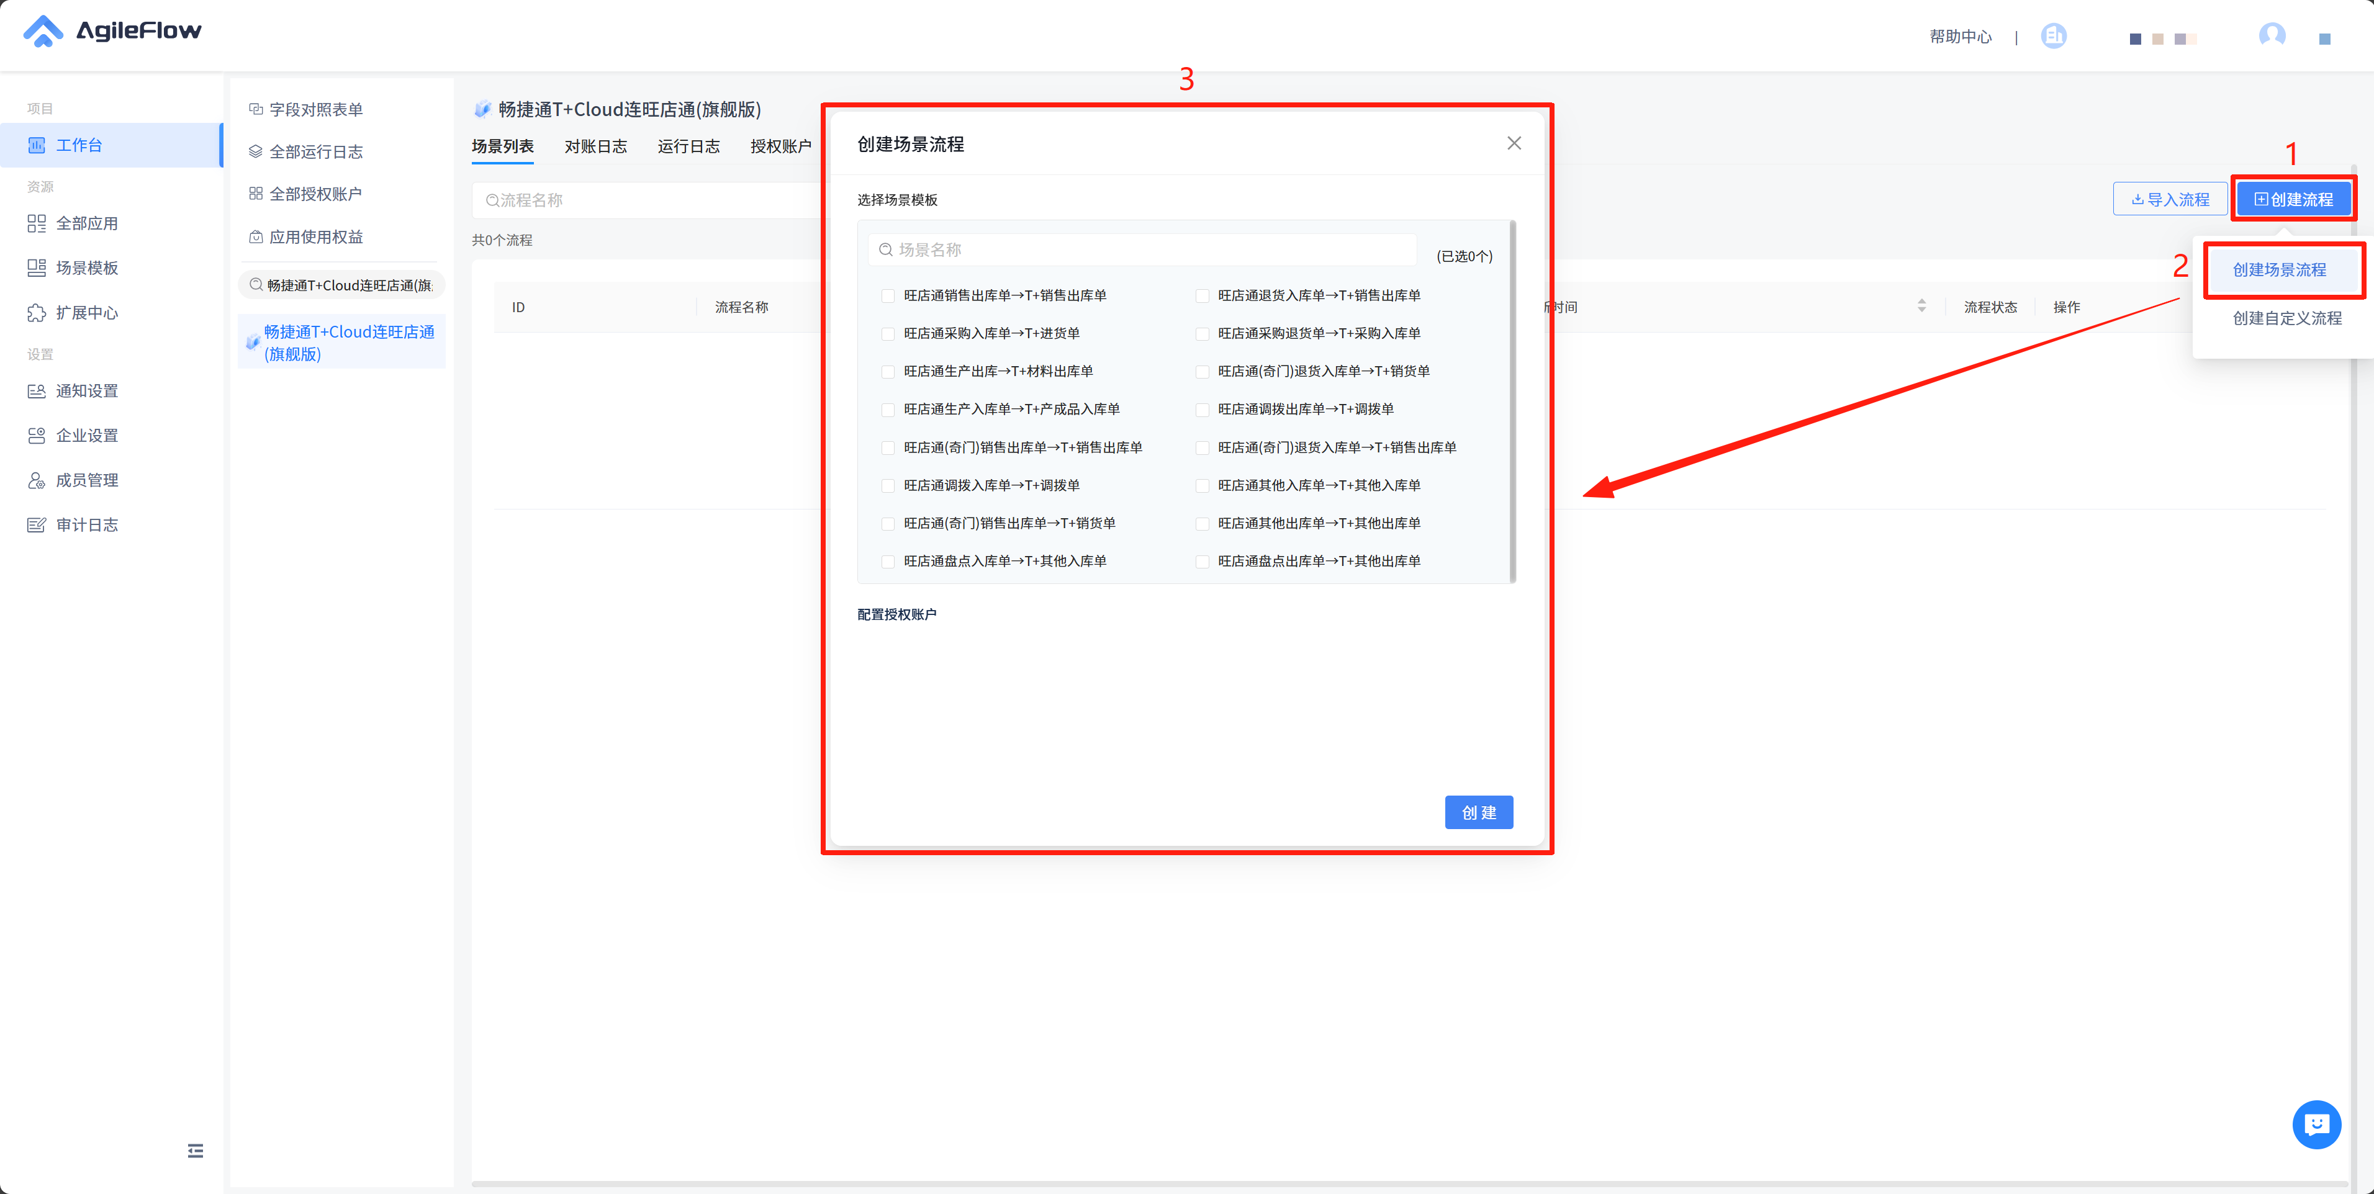Switch to the 对账日志 tab
Viewport: 2374px width, 1194px height.
click(x=595, y=146)
